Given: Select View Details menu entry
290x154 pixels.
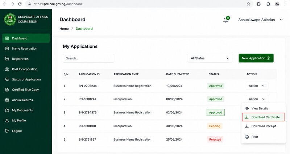Looking at the screenshot, I should click(x=264, y=108).
